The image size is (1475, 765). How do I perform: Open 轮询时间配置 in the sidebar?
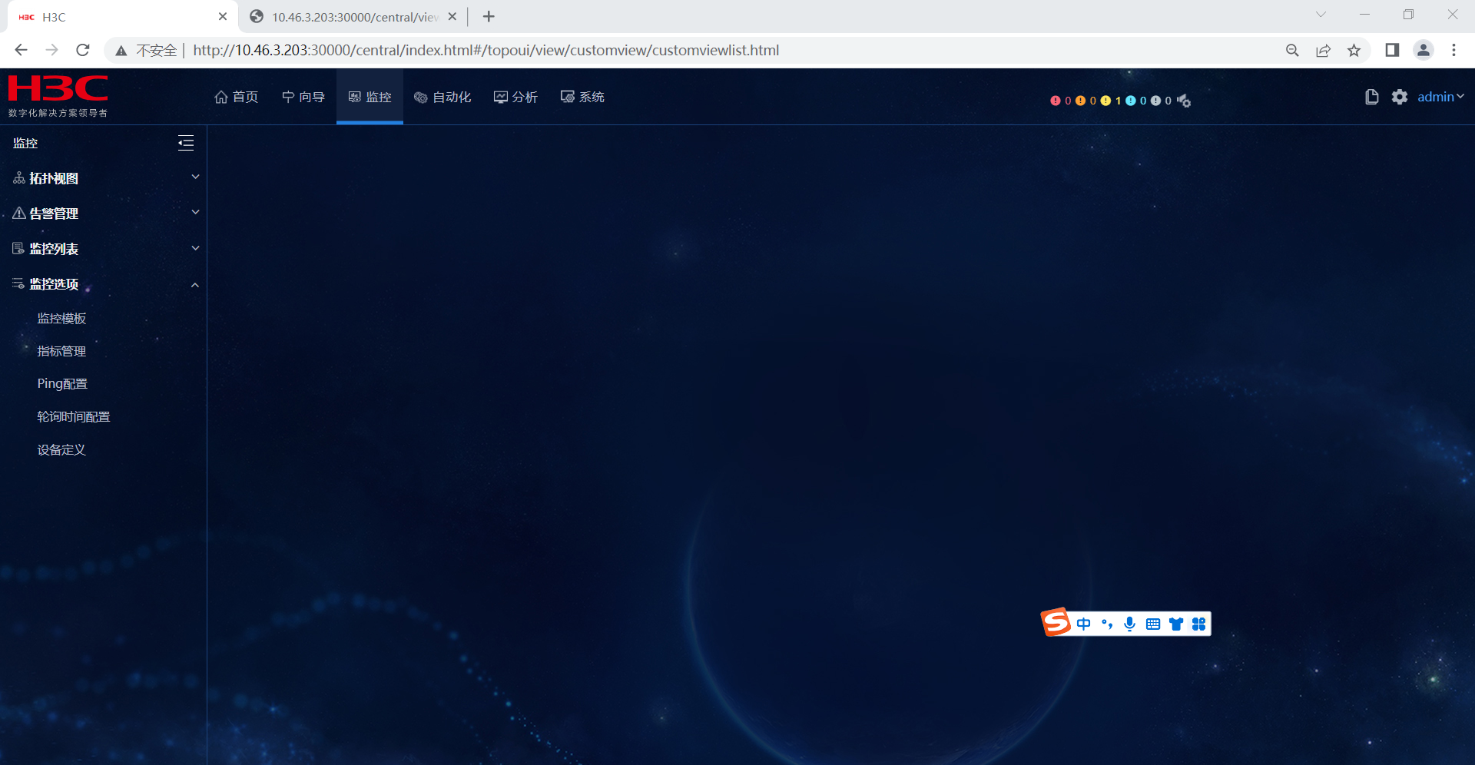[x=74, y=417]
